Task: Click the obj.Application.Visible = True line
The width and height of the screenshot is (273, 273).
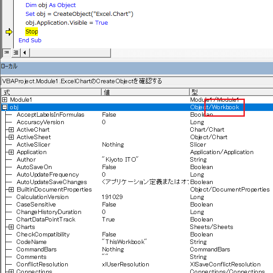Action: pyautogui.click(x=66, y=23)
